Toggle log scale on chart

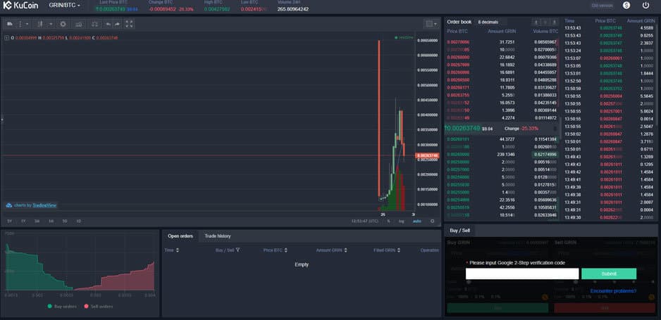[x=402, y=221]
